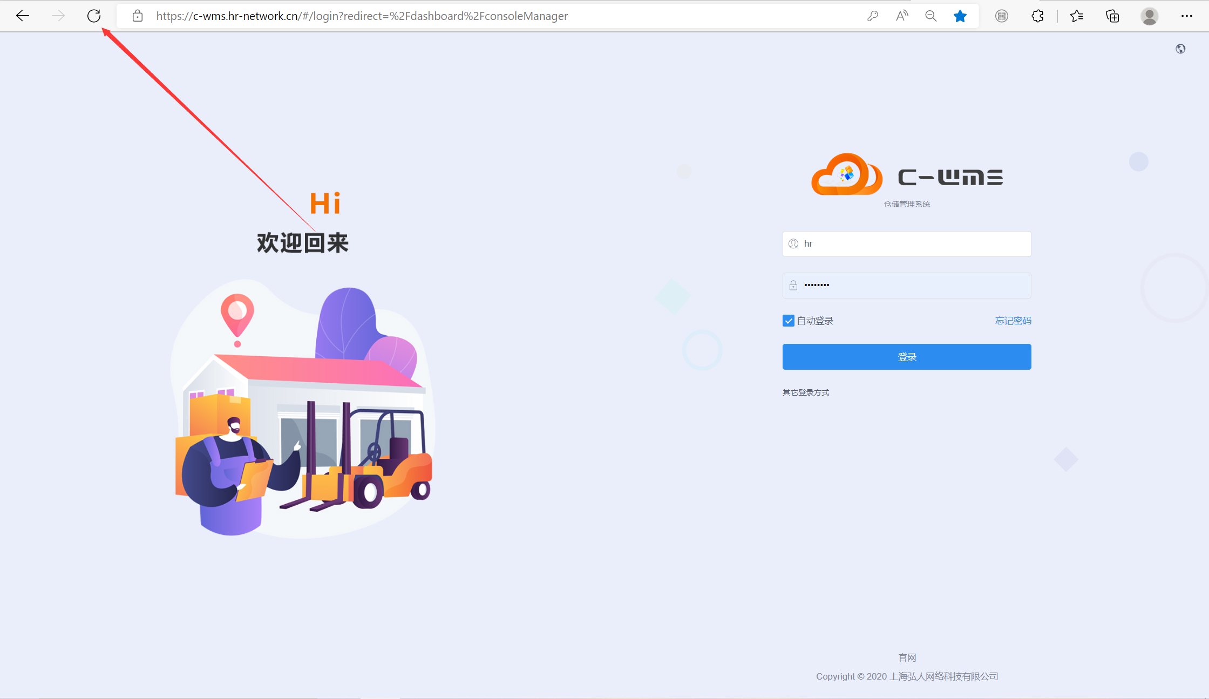1209x699 pixels.
Task: Click the password input field
Action: (907, 286)
